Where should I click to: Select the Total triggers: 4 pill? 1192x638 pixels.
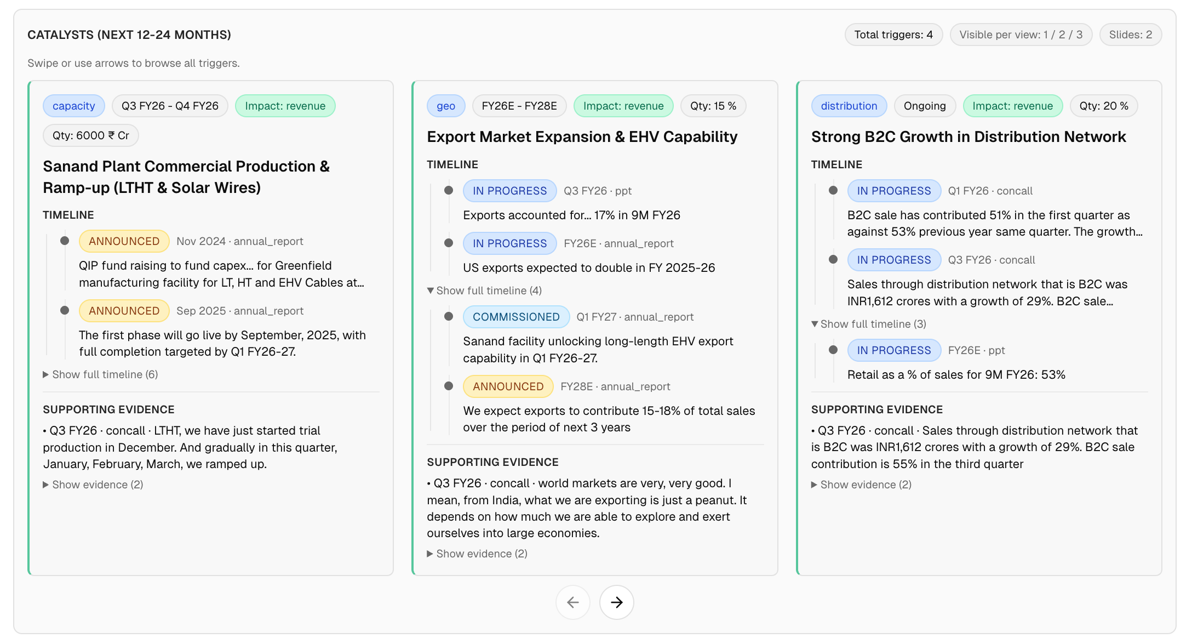coord(893,35)
